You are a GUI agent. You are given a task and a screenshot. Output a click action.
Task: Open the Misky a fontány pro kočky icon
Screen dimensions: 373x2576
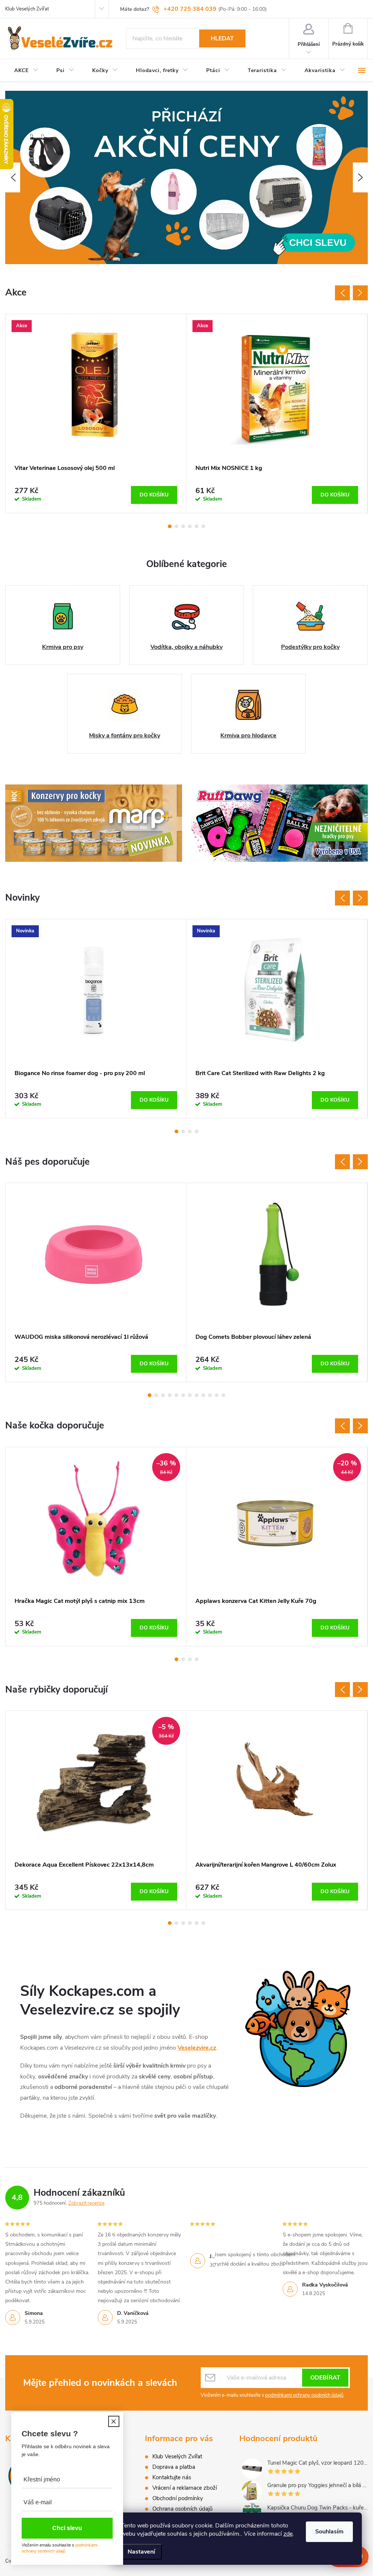pos(125,704)
